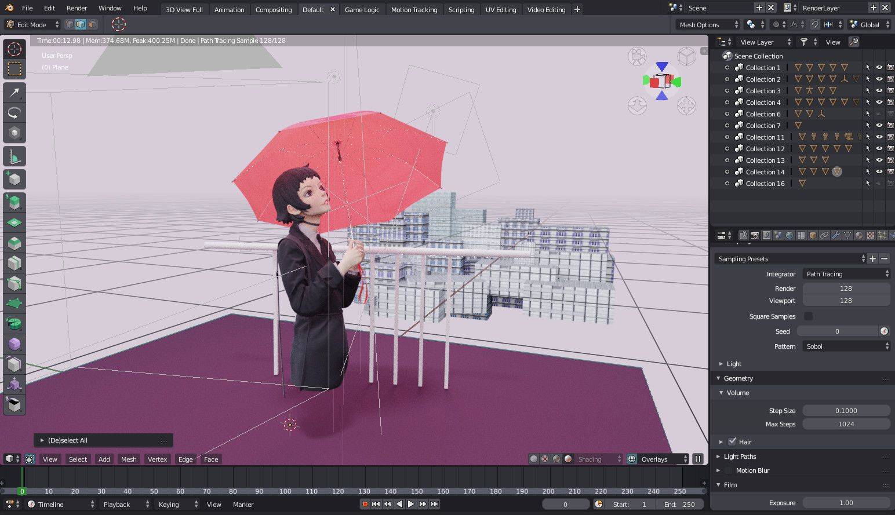Toggle perspective/orthographic view icon

coord(687,57)
